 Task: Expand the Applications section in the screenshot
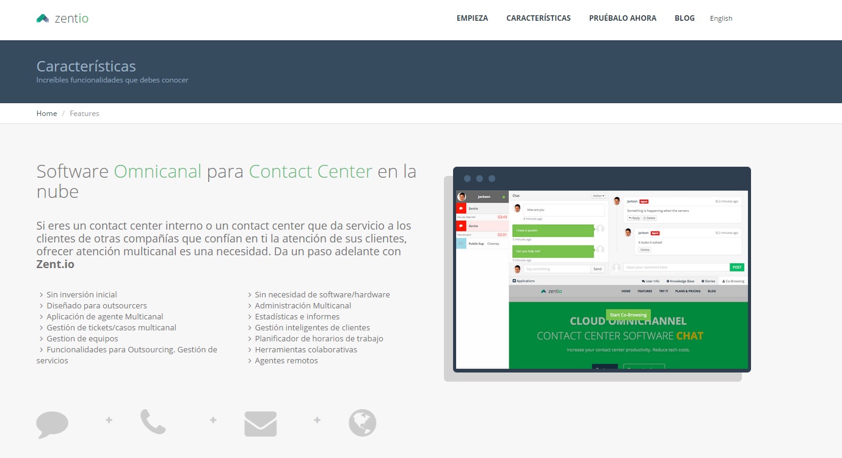523,281
